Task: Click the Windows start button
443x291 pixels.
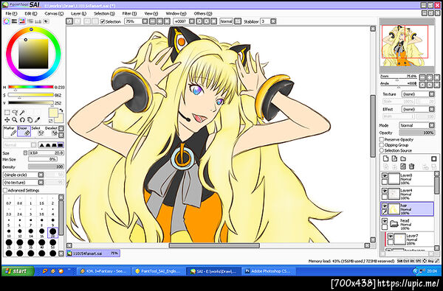Action: 18,271
